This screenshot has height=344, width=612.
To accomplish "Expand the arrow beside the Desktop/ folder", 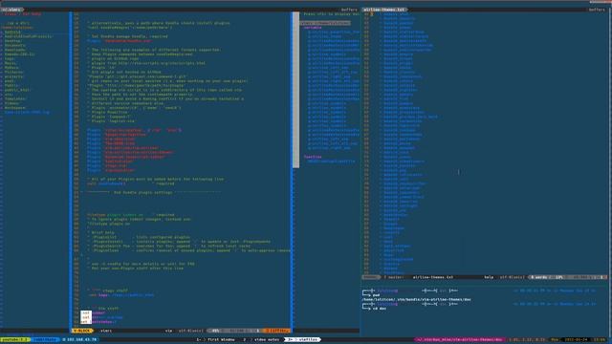I will pos(2,41).
